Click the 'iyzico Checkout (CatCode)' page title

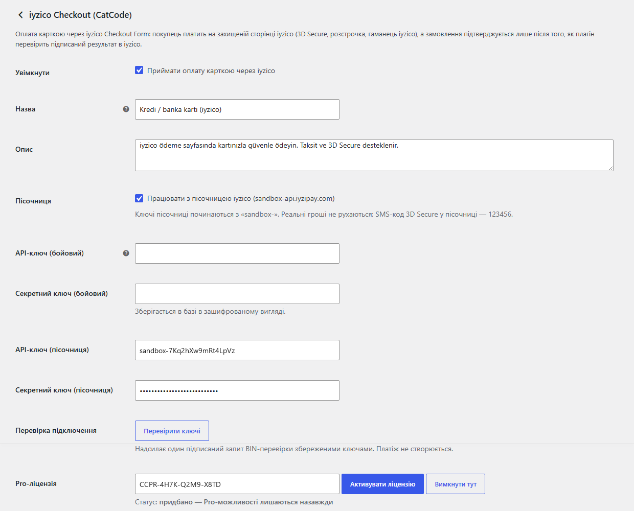80,15
